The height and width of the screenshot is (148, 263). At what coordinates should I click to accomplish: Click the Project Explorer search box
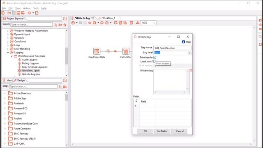click(x=32, y=25)
